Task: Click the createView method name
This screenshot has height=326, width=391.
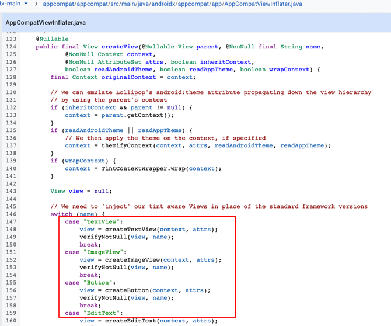Action: pyautogui.click(x=120, y=47)
